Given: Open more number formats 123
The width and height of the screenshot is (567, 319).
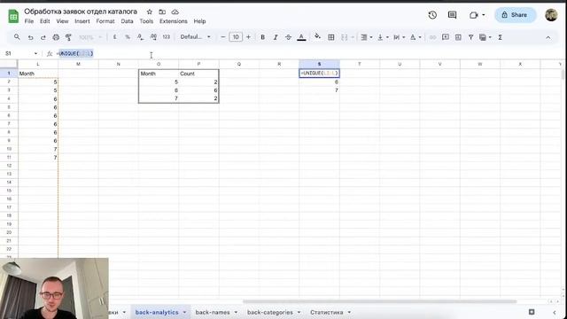Looking at the screenshot, I should click(166, 37).
